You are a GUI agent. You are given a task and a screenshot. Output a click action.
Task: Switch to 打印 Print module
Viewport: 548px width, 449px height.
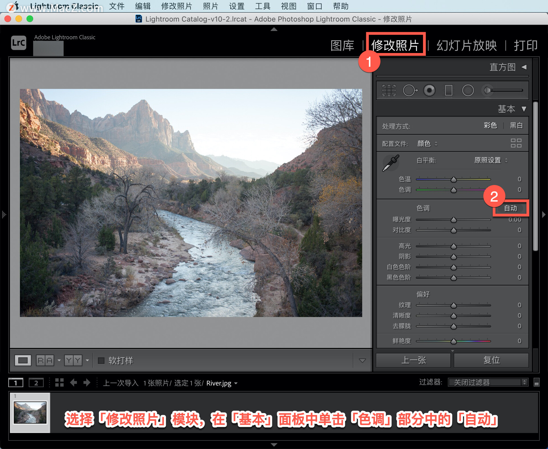[x=525, y=45]
